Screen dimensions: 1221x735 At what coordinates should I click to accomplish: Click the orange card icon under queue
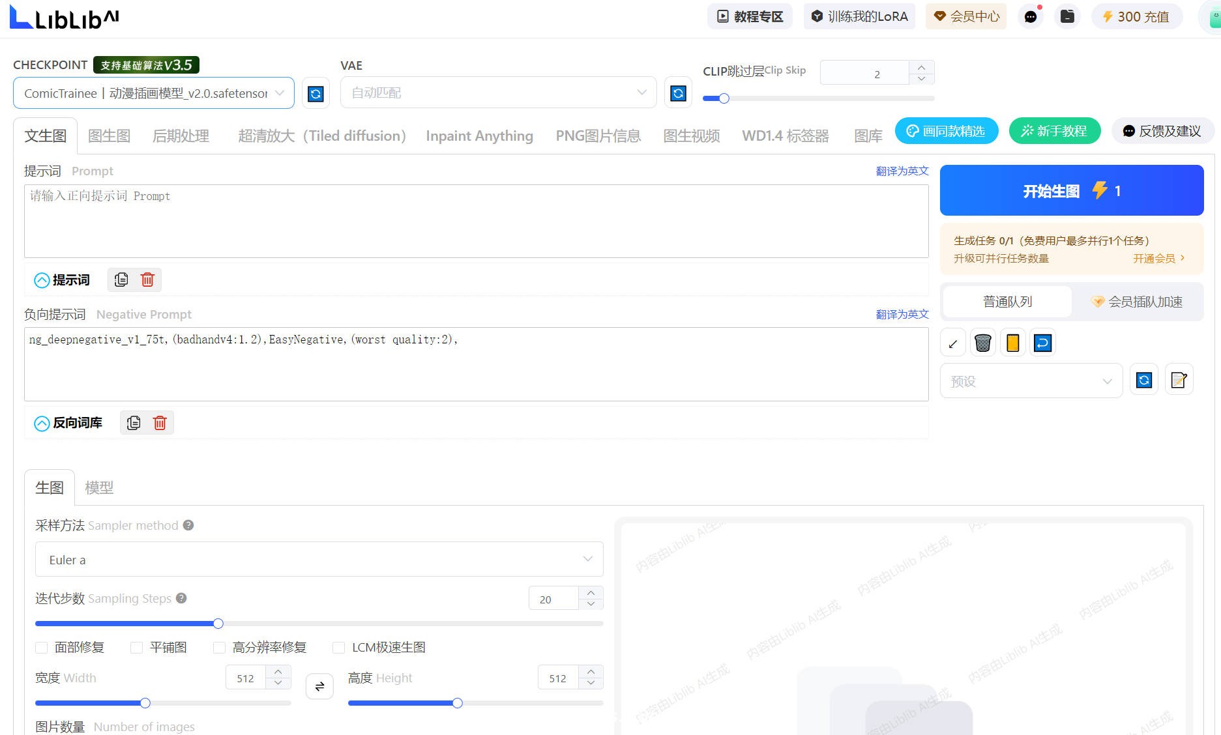pos(1013,343)
